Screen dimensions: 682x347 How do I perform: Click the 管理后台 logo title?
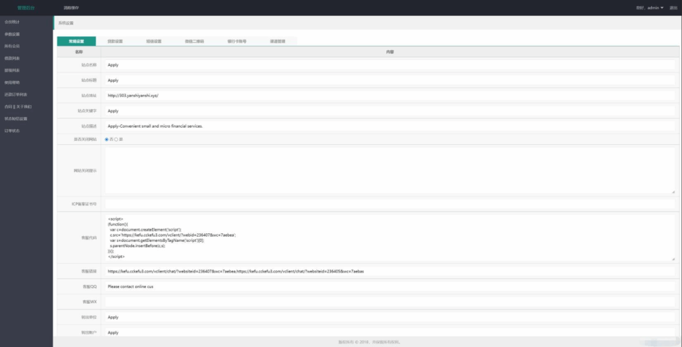pos(26,8)
